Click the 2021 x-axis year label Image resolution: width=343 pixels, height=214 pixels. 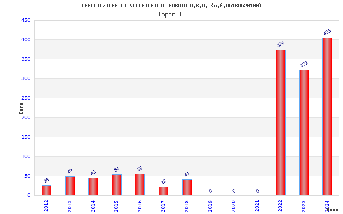coord(257,206)
